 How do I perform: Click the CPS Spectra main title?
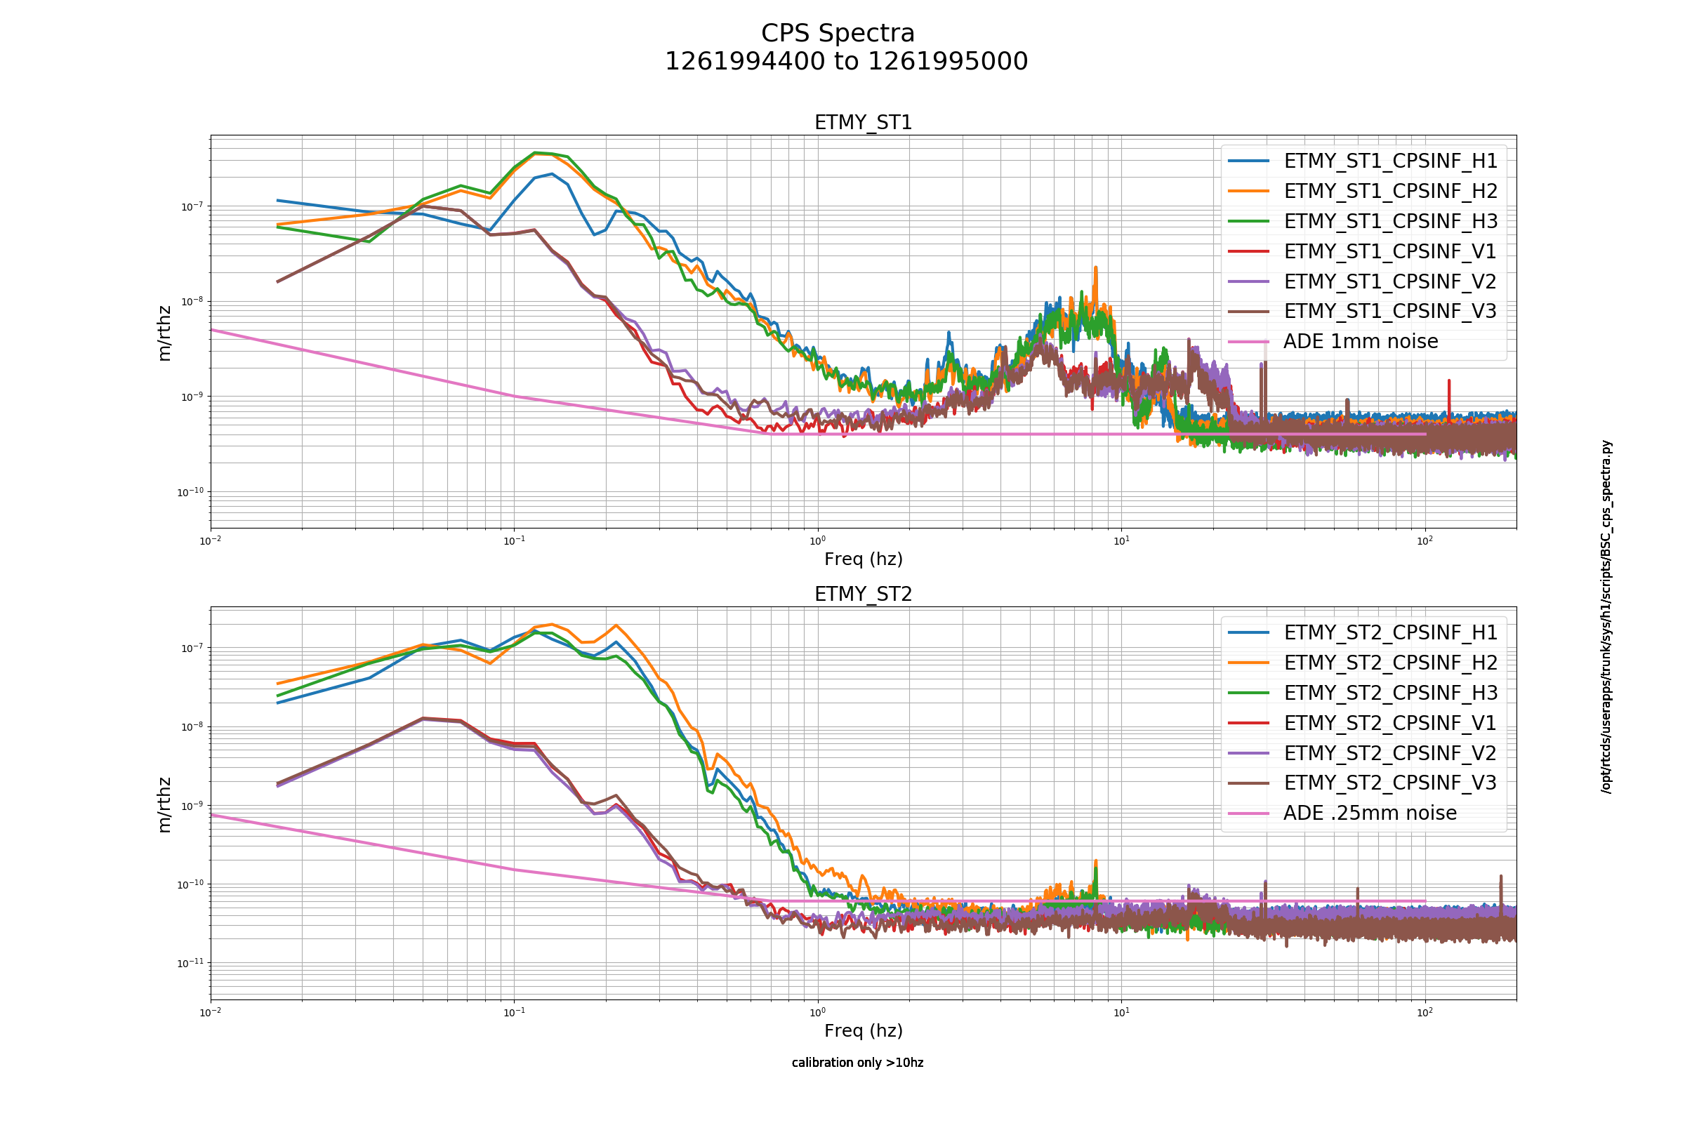point(838,33)
